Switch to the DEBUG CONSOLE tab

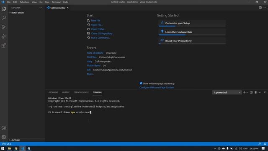[x=81, y=92]
